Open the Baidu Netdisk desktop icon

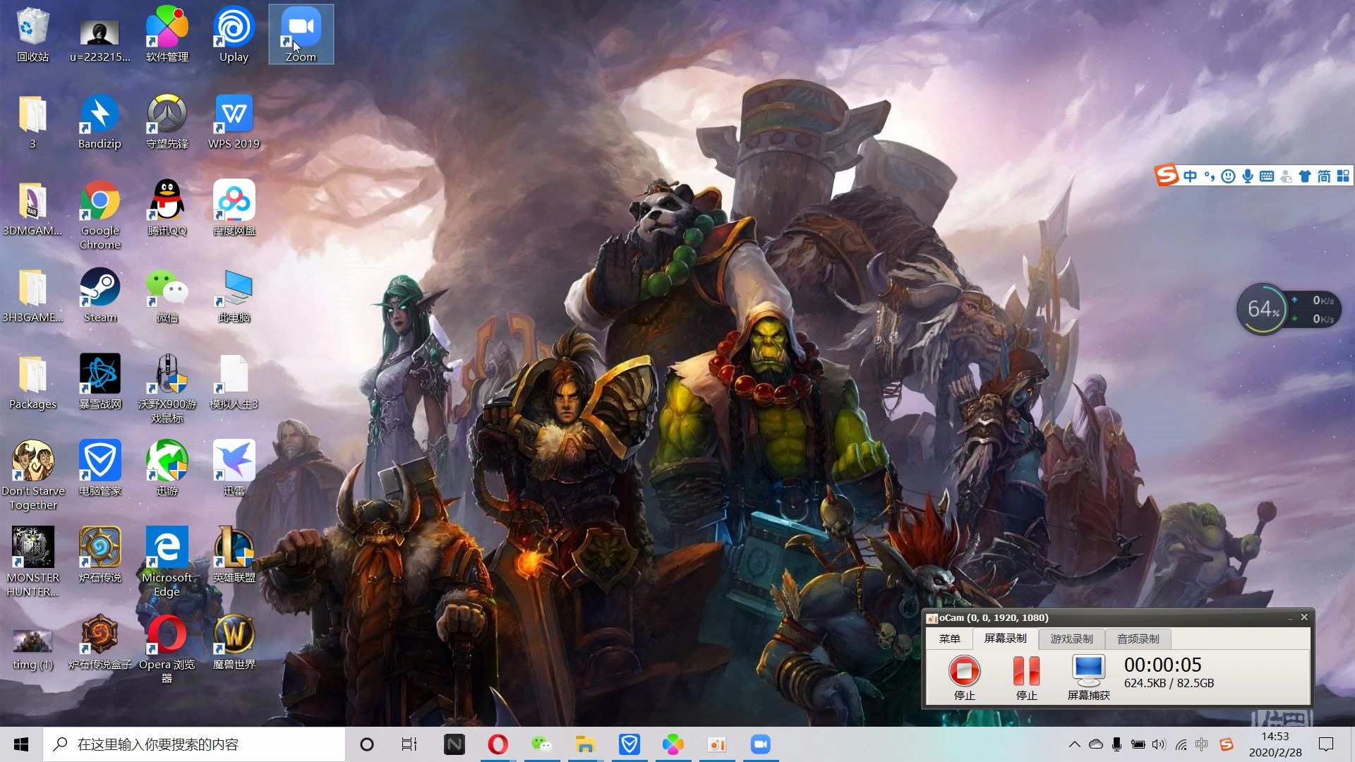pyautogui.click(x=234, y=208)
